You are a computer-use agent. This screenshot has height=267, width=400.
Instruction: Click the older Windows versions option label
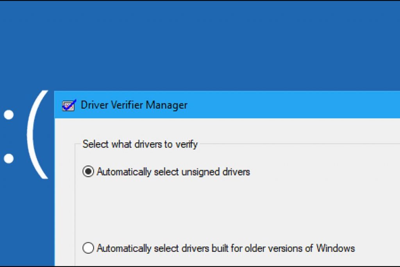pos(225,248)
